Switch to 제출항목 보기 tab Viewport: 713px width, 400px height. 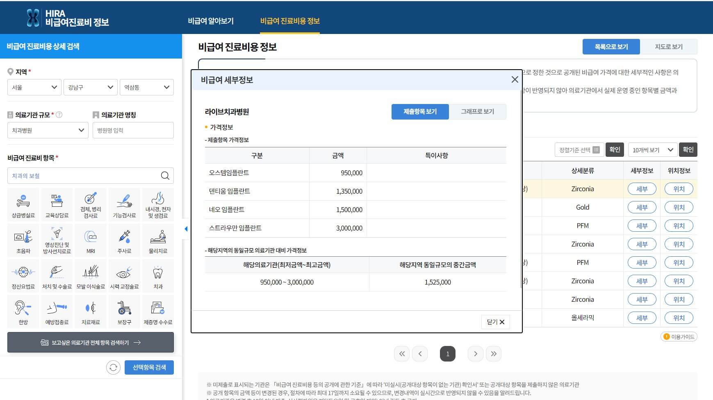point(420,111)
